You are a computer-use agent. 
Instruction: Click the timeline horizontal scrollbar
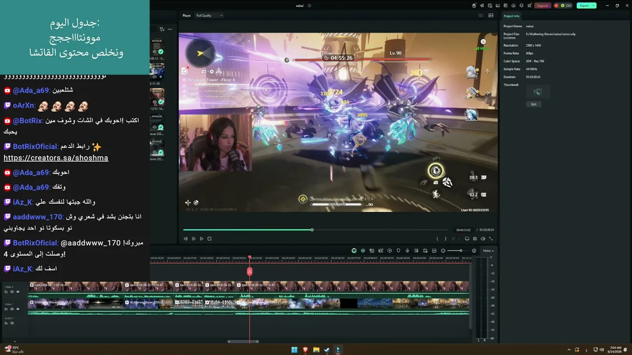tap(243, 341)
